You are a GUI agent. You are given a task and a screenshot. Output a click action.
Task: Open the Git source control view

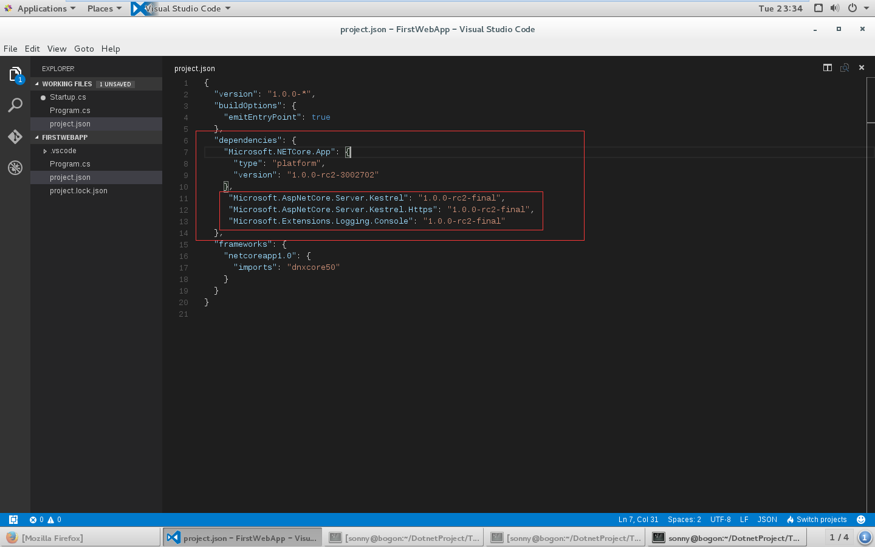(15, 136)
